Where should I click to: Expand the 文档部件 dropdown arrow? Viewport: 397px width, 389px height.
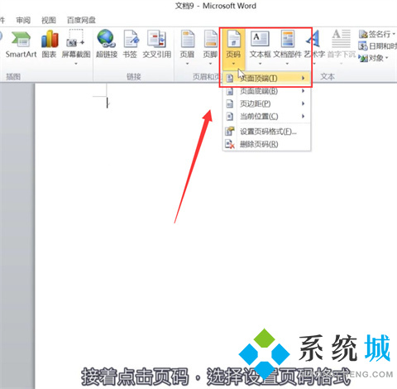pos(287,64)
